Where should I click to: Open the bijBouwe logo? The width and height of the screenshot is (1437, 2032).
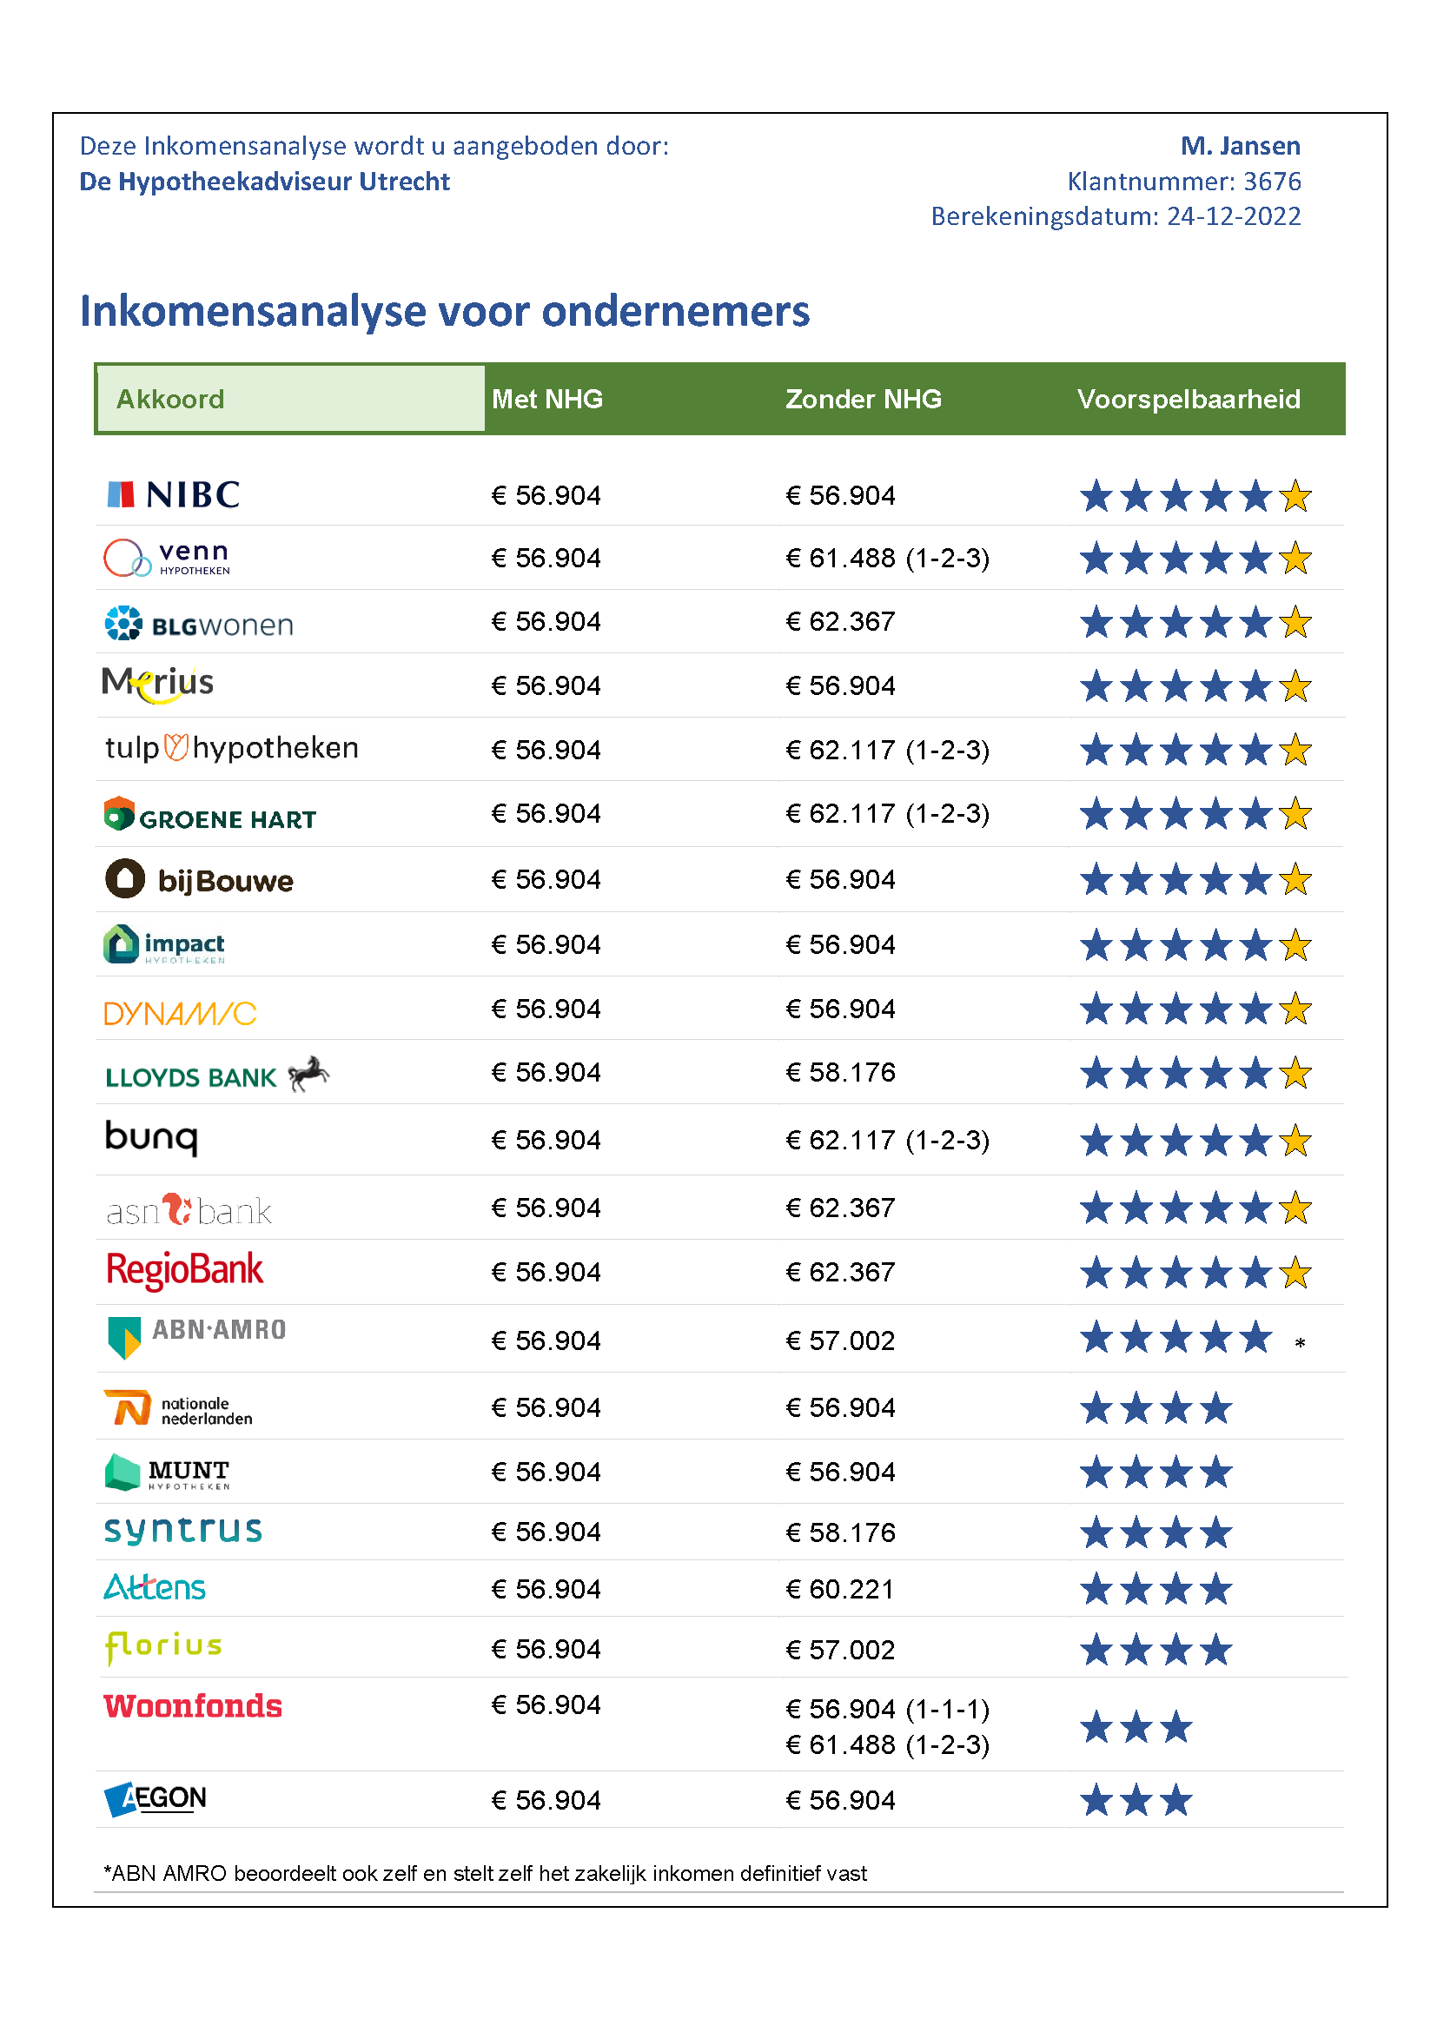pos(200,880)
